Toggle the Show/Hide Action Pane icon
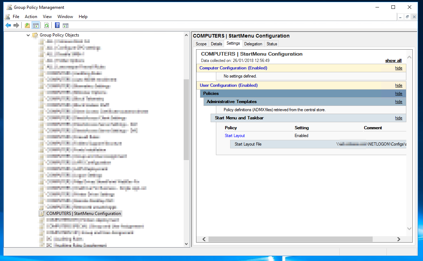Image resolution: width=423 pixels, height=261 pixels. pyautogui.click(x=65, y=25)
